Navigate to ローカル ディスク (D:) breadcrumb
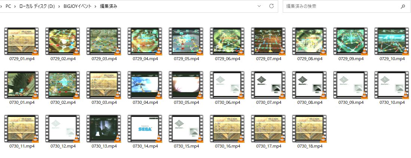 click(x=37, y=7)
